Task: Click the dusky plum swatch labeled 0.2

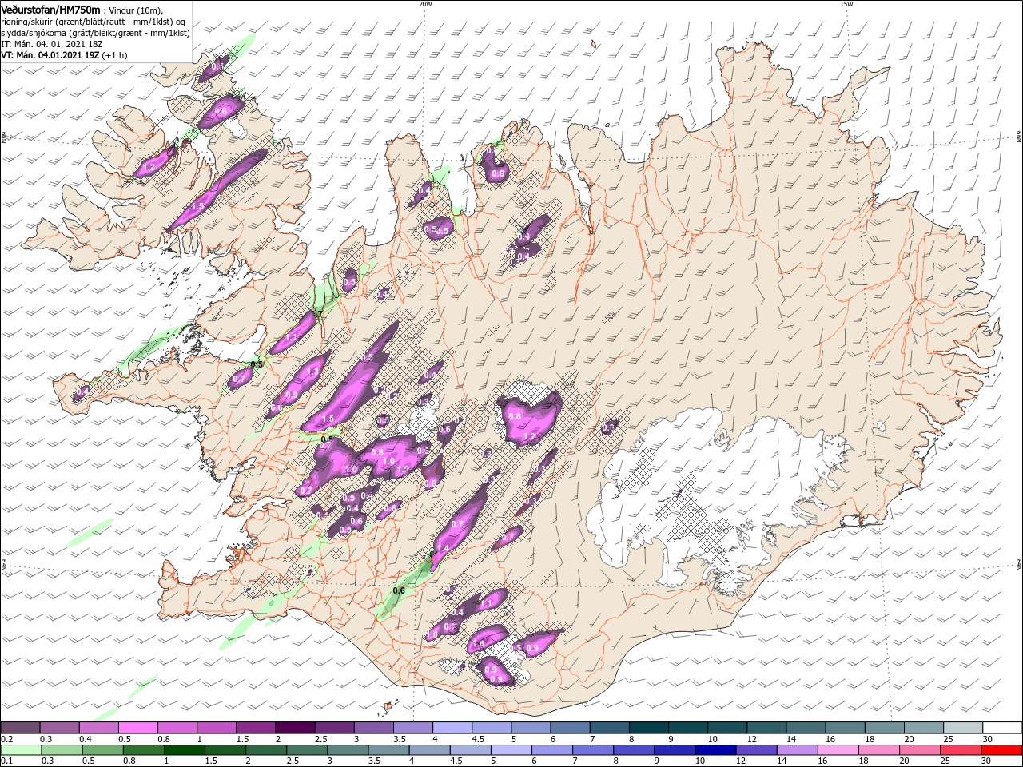Action: pyautogui.click(x=21, y=728)
